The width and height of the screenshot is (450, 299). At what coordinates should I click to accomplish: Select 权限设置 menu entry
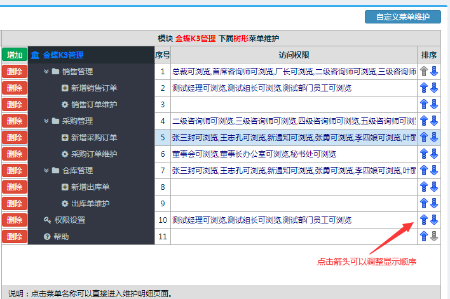coord(69,220)
